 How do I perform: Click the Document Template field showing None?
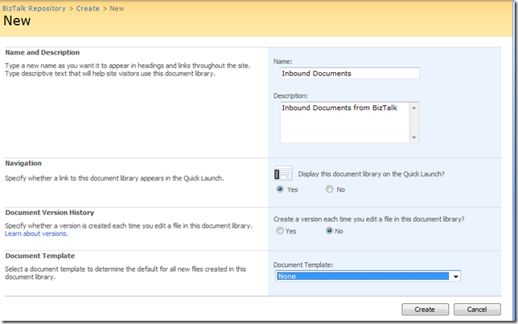point(362,276)
